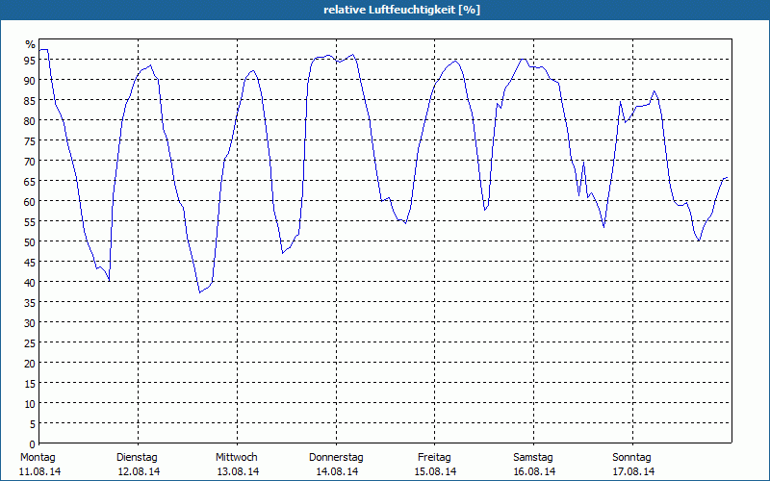This screenshot has width=770, height=481.
Task: Click the y-axis value 5
Action: [x=33, y=423]
